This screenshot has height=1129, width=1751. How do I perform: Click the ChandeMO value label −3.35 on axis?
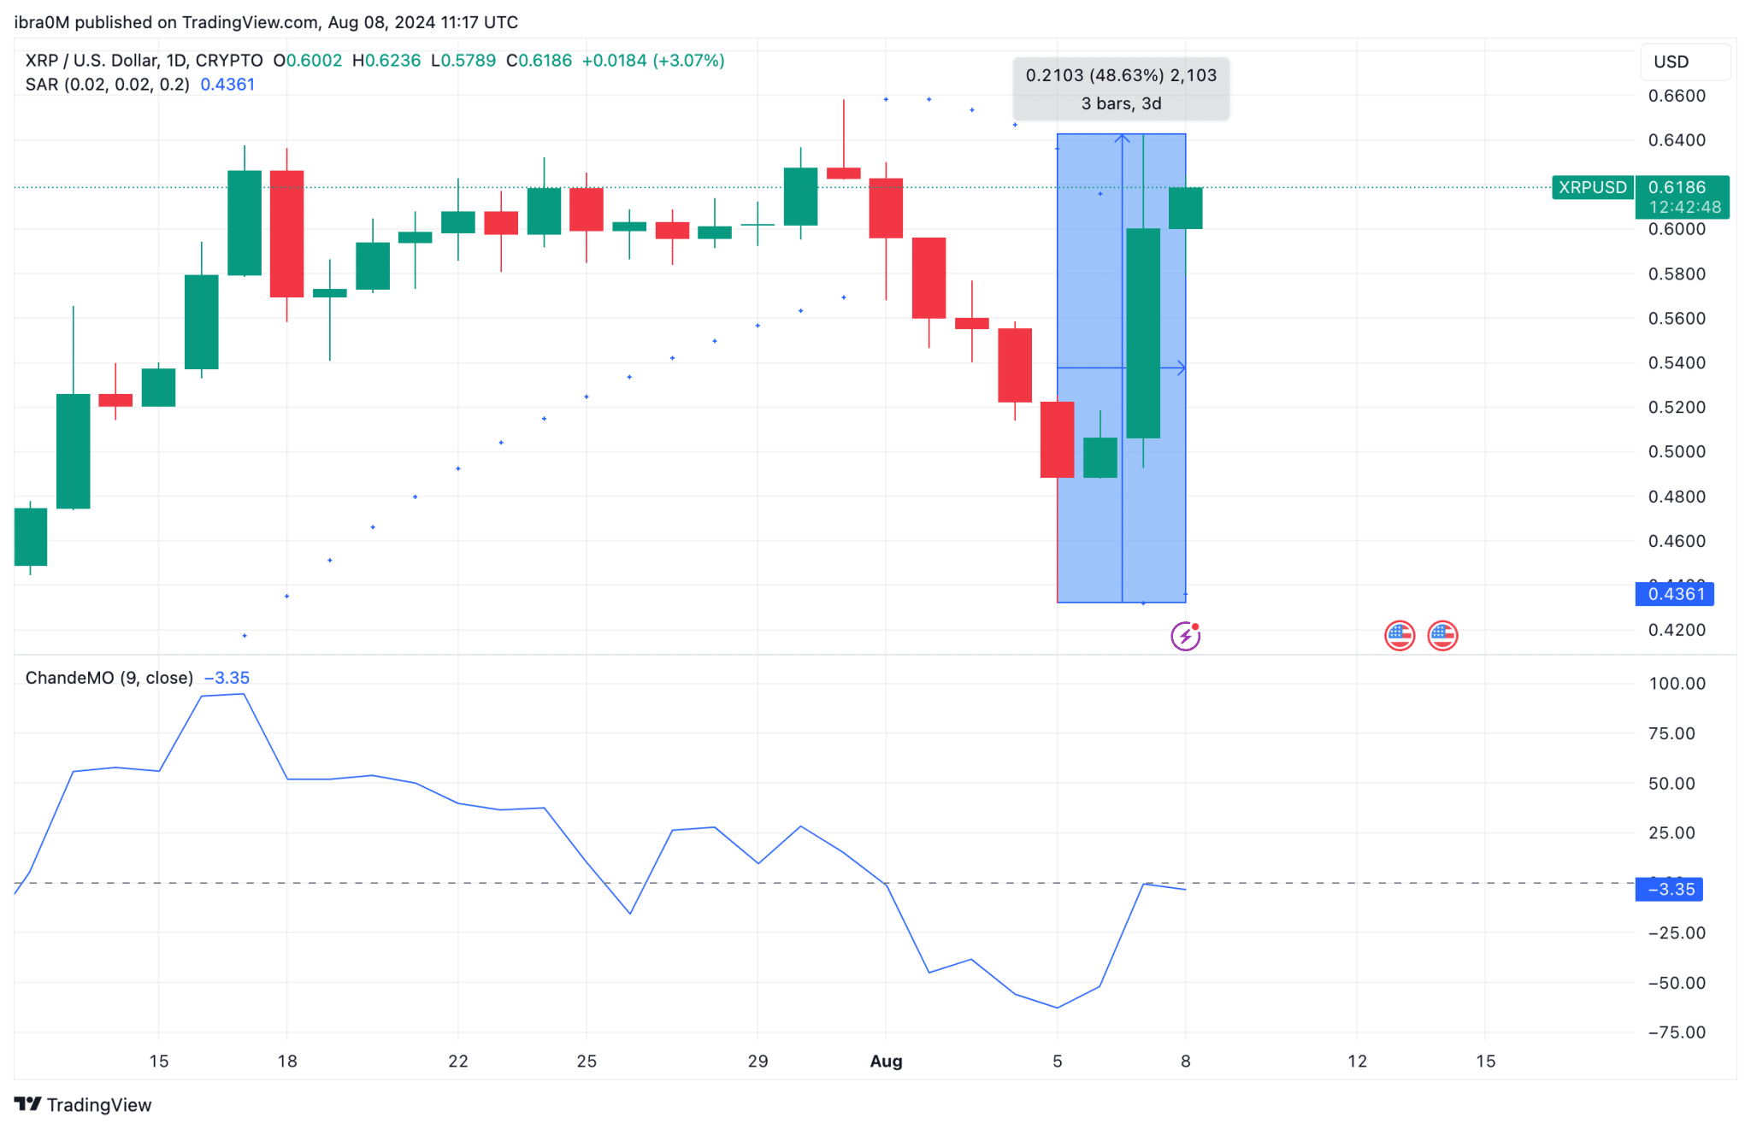1669,890
